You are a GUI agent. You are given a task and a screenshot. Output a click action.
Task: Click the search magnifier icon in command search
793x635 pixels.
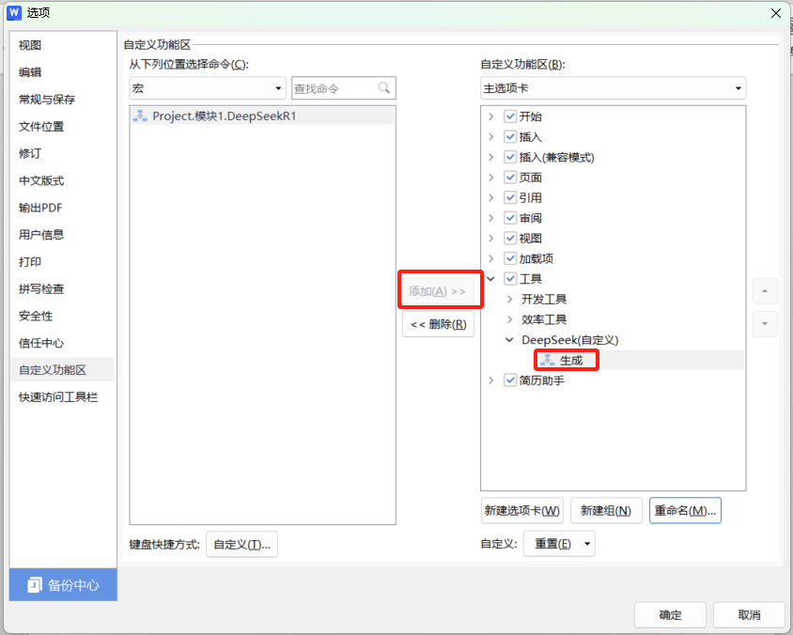pyautogui.click(x=384, y=88)
